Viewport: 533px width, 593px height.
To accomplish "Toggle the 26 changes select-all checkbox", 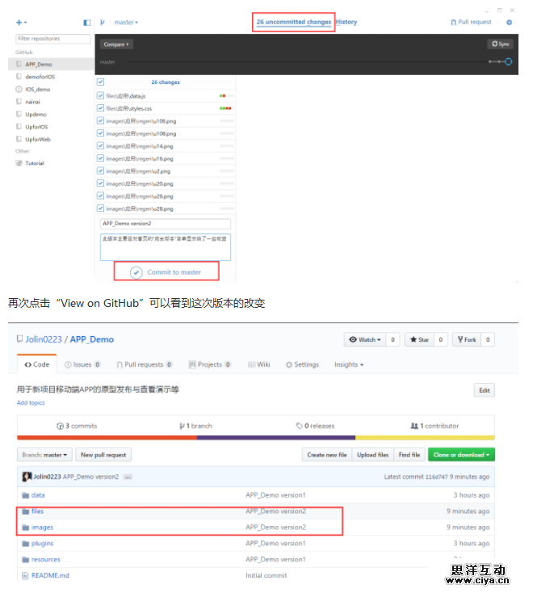I will point(101,82).
